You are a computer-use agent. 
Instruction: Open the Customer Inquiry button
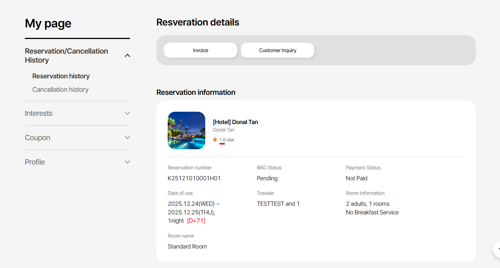pyautogui.click(x=277, y=50)
